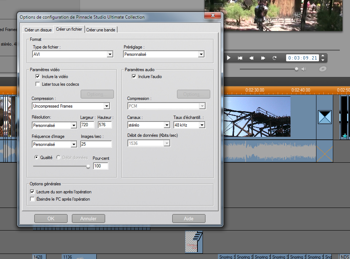
Task: Click the OK button
Action: click(51, 219)
